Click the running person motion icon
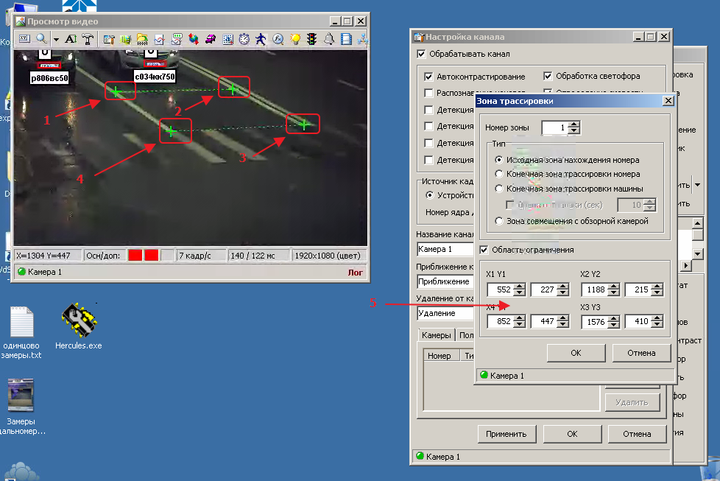720x481 pixels. [x=261, y=39]
